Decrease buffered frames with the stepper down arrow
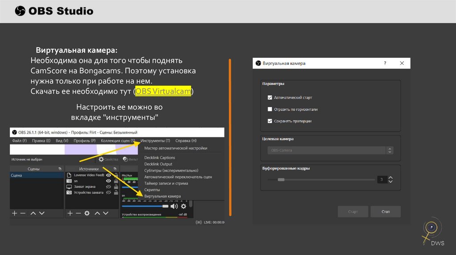This screenshot has width=456, height=255. [x=391, y=182]
